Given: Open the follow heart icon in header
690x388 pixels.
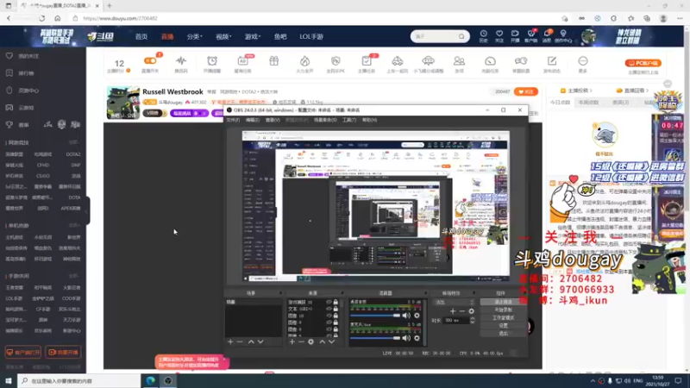Looking at the screenshot, I should (x=499, y=34).
